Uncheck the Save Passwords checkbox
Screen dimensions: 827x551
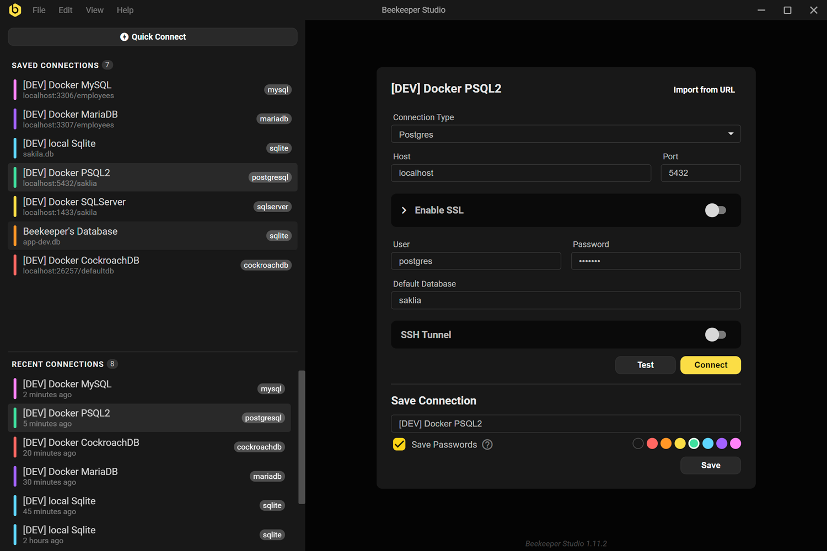pyautogui.click(x=399, y=445)
